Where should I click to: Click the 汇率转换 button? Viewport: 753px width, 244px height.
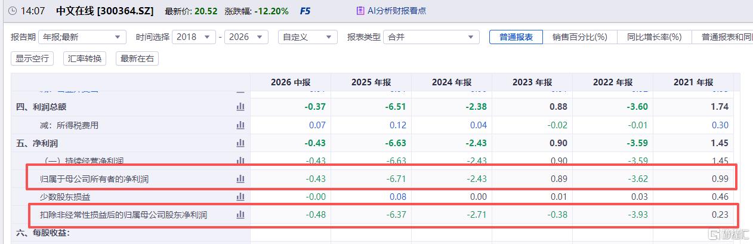(x=85, y=58)
